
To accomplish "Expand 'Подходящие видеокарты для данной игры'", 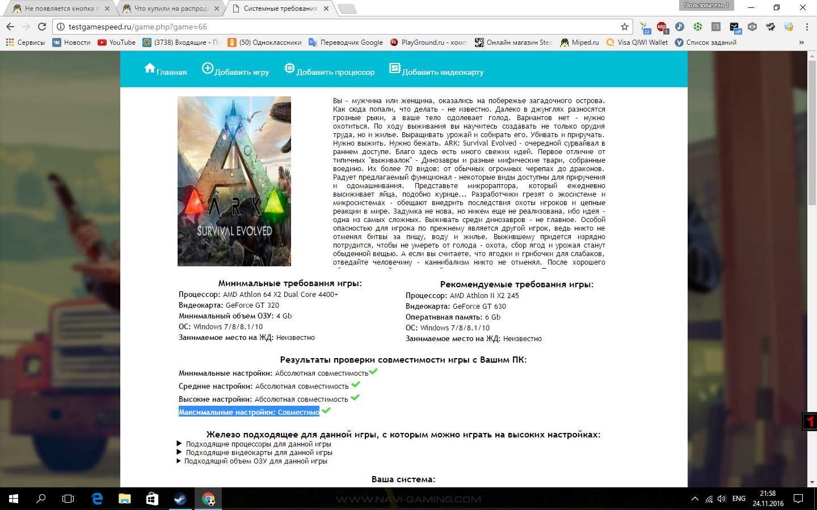I will [255, 453].
